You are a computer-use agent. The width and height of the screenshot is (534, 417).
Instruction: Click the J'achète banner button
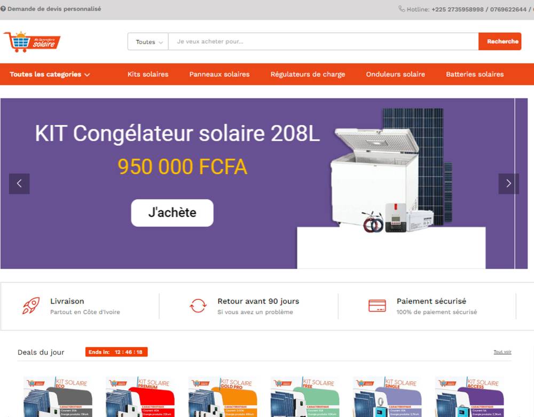click(172, 213)
